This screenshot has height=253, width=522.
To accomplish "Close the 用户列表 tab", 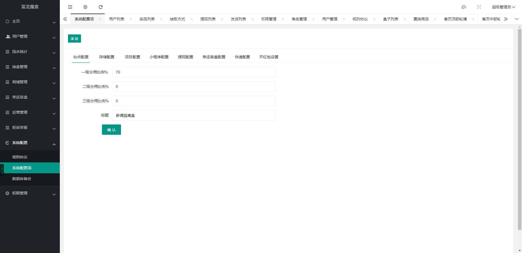I will click(x=131, y=19).
